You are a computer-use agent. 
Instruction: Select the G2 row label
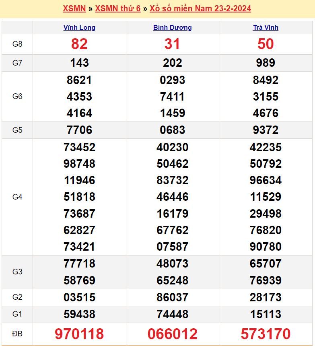pos(17,297)
